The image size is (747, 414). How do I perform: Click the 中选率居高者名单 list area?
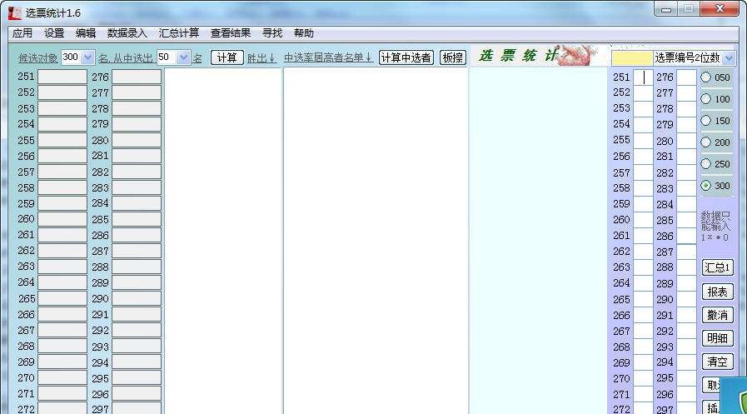(x=376, y=241)
